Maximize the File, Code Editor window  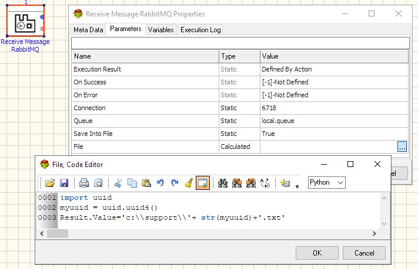tap(350, 164)
